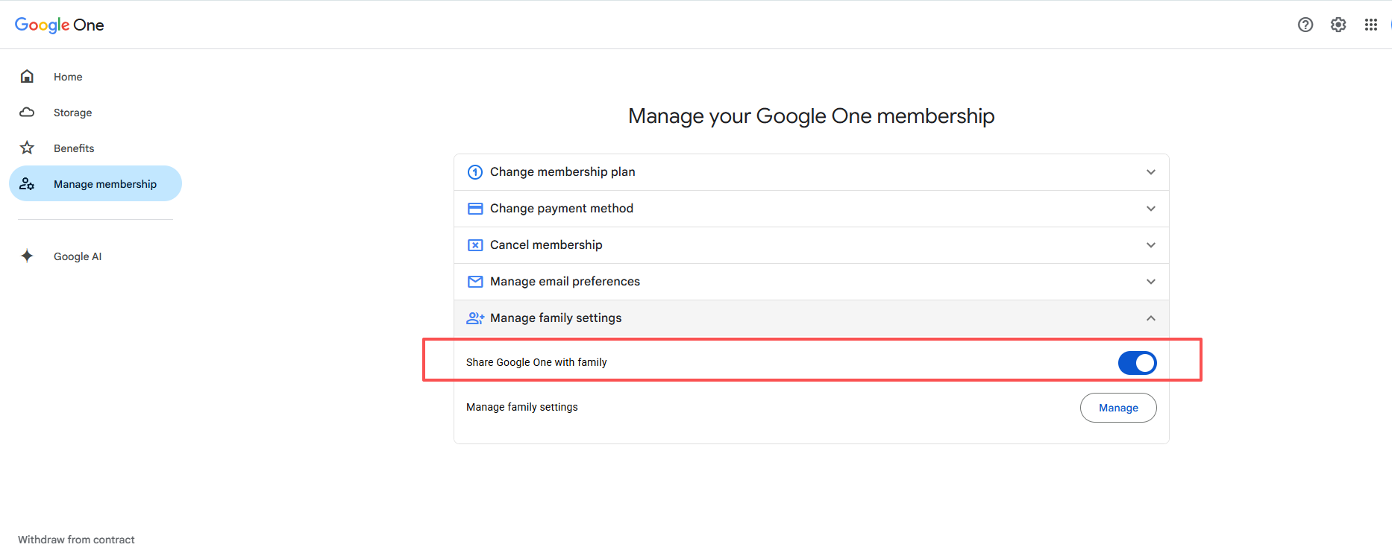Open Benefits in the sidebar
1392x559 pixels.
pyautogui.click(x=74, y=148)
